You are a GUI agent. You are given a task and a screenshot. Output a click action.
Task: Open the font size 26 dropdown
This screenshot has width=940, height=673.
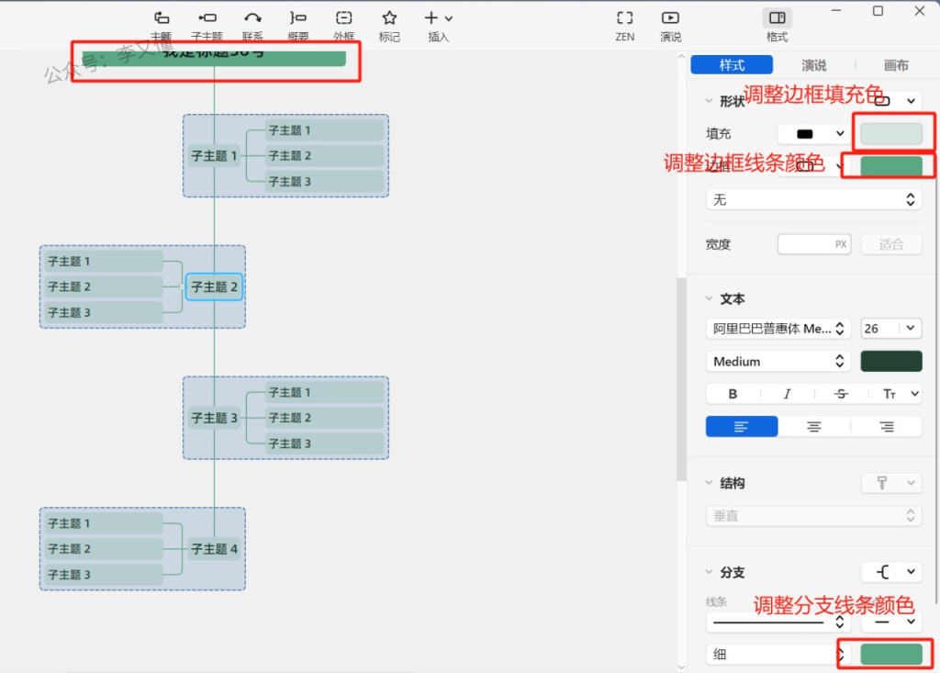[x=890, y=329]
